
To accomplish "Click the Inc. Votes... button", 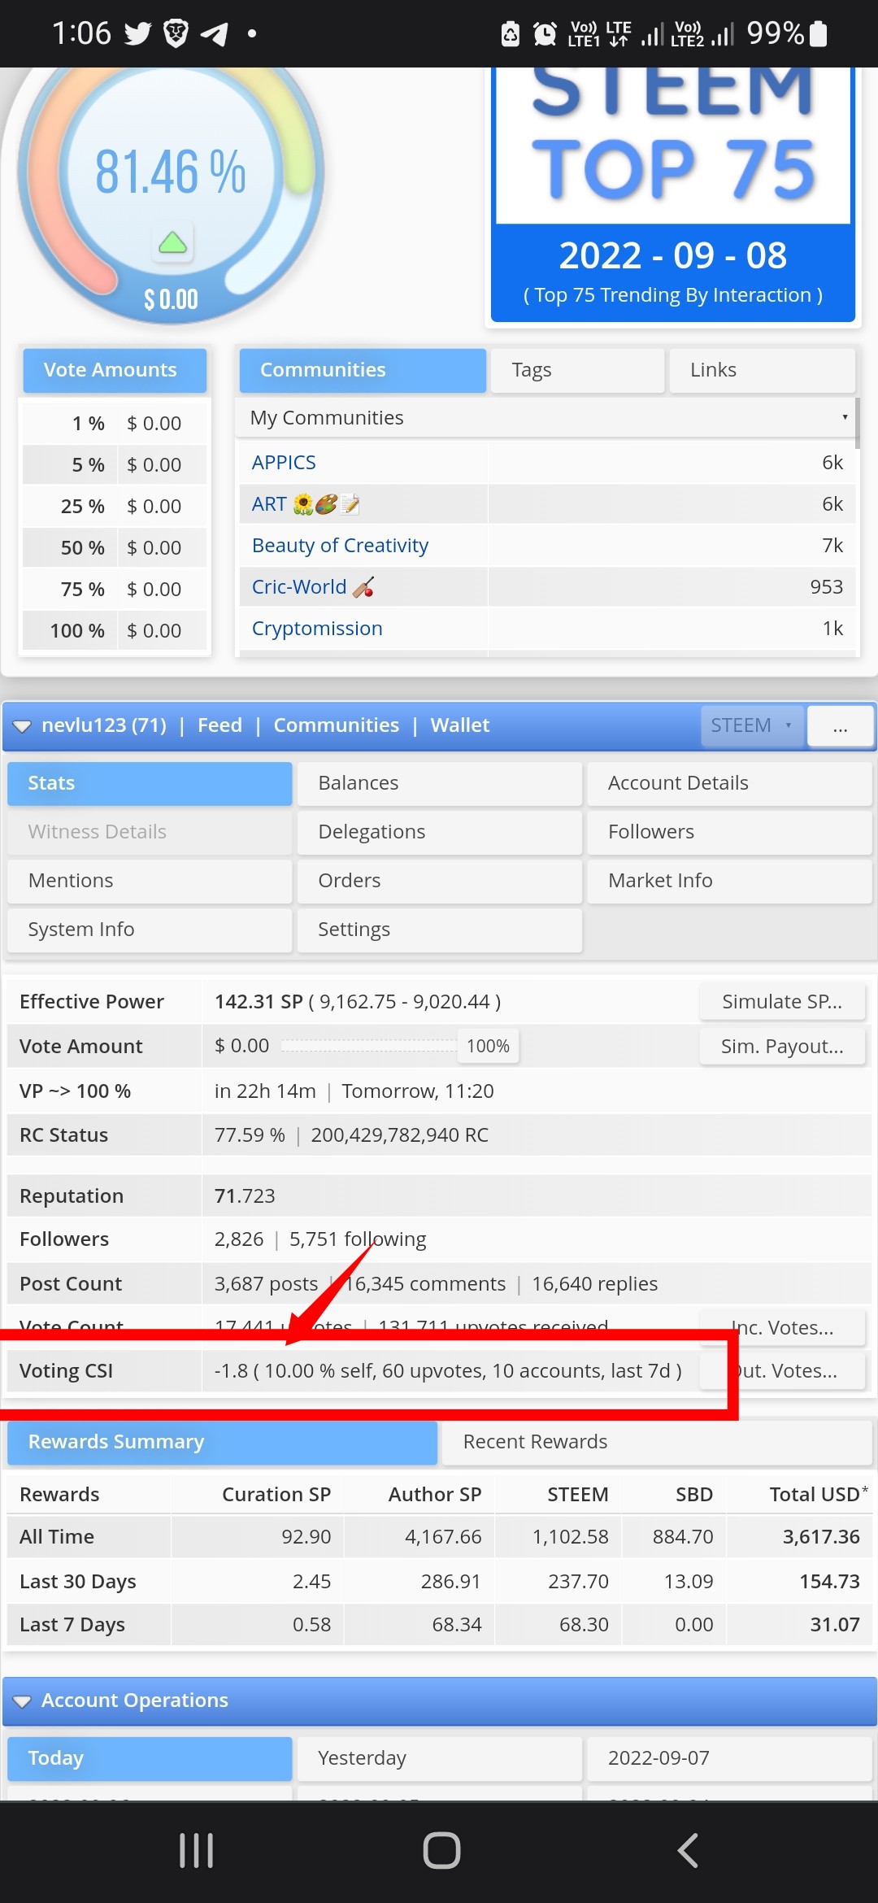I will click(x=782, y=1328).
